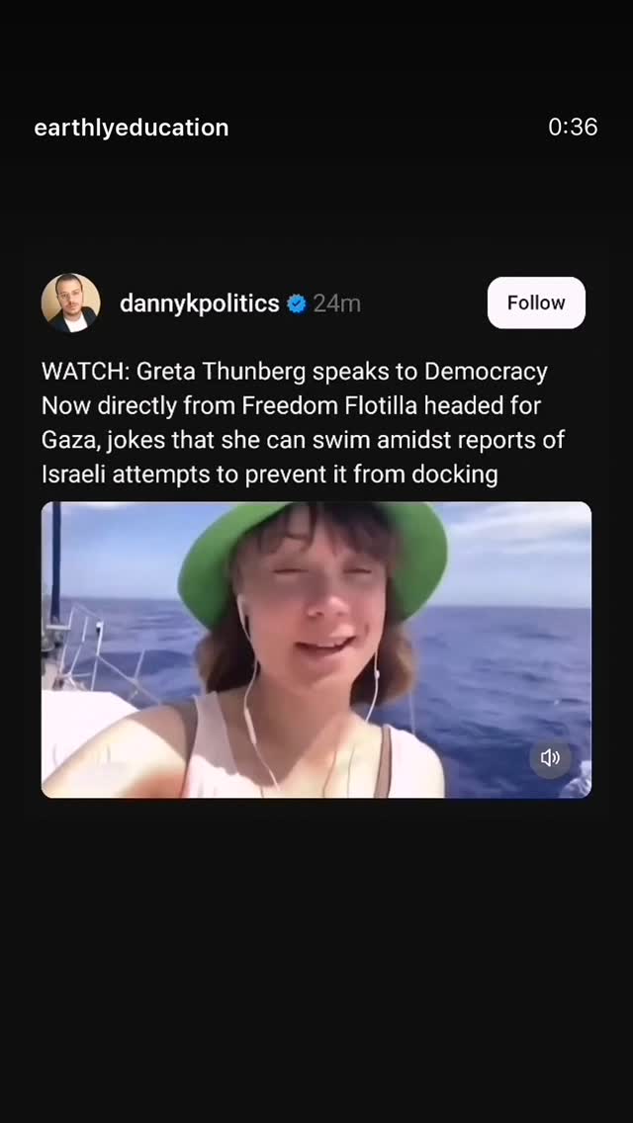Click the word docking ending the caption
This screenshot has width=633, height=1123.
tap(455, 474)
